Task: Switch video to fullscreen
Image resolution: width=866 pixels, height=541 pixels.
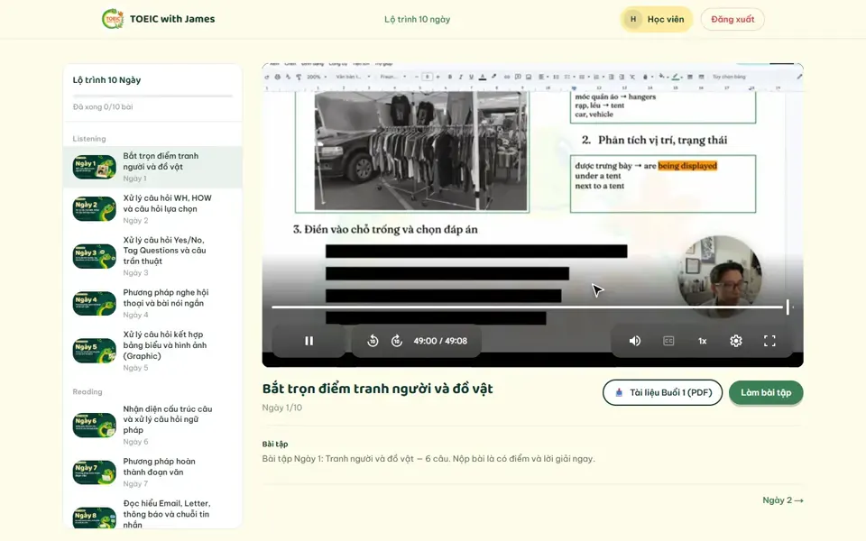Action: (769, 341)
